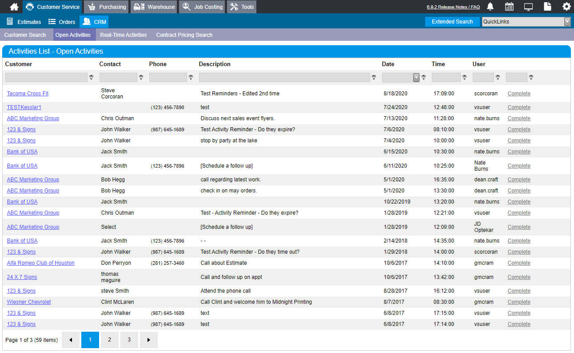
Task: Click the monitor display icon
Action: coord(529,7)
